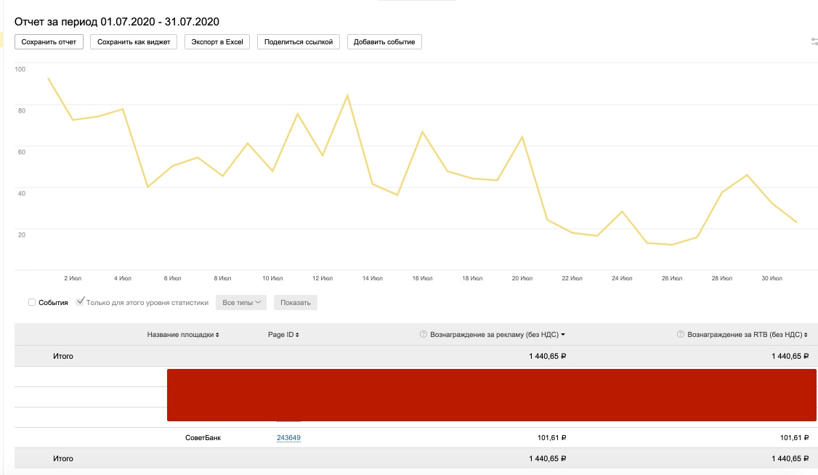Viewport: 818px width, 475px height.
Task: Click the report title Отчет за период
Action: pyautogui.click(x=117, y=22)
